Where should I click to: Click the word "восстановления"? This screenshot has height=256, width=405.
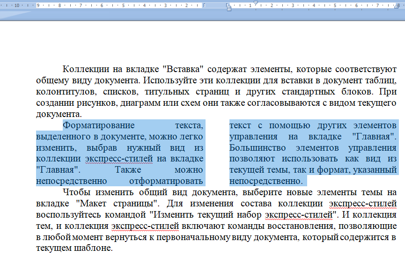pos(300,226)
